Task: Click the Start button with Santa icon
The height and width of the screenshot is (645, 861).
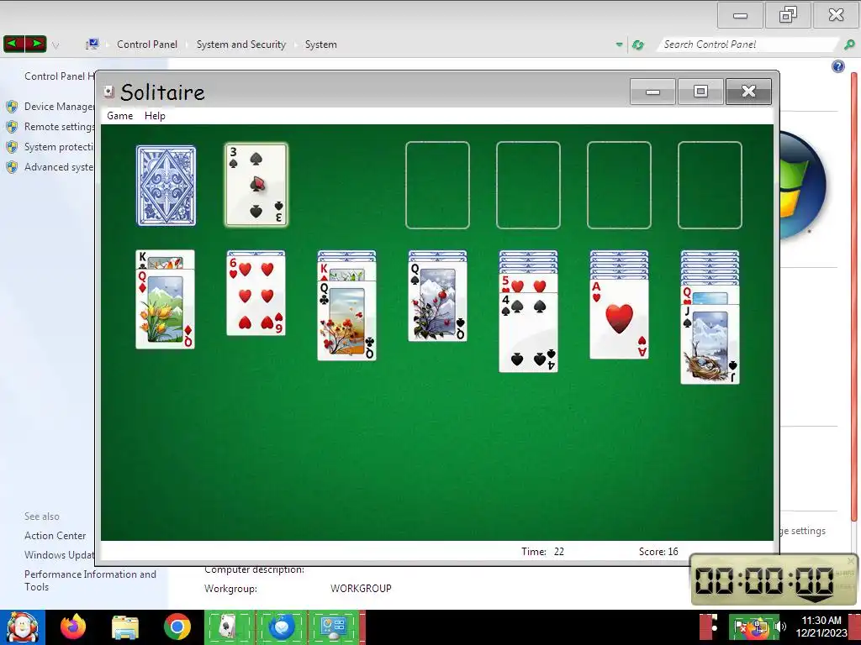Action: [22, 627]
